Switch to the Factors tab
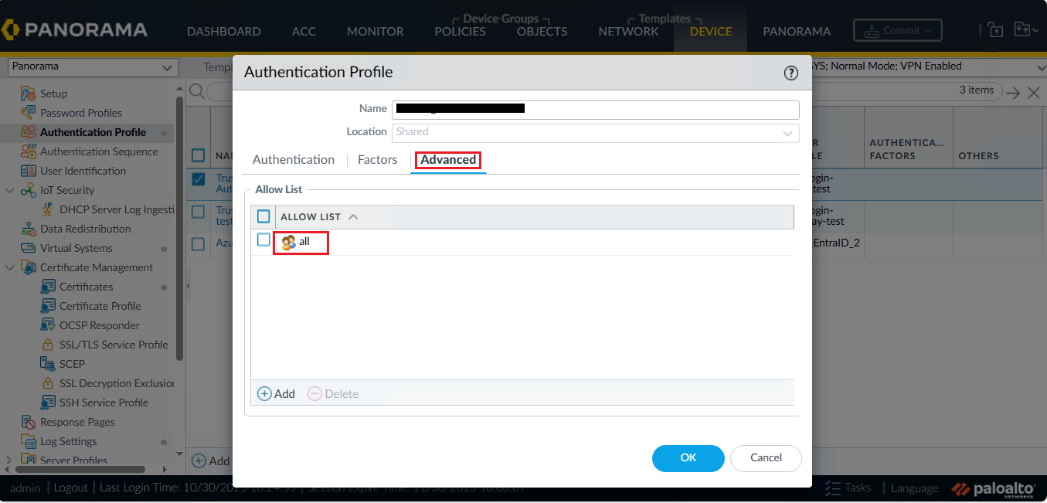 pyautogui.click(x=377, y=160)
